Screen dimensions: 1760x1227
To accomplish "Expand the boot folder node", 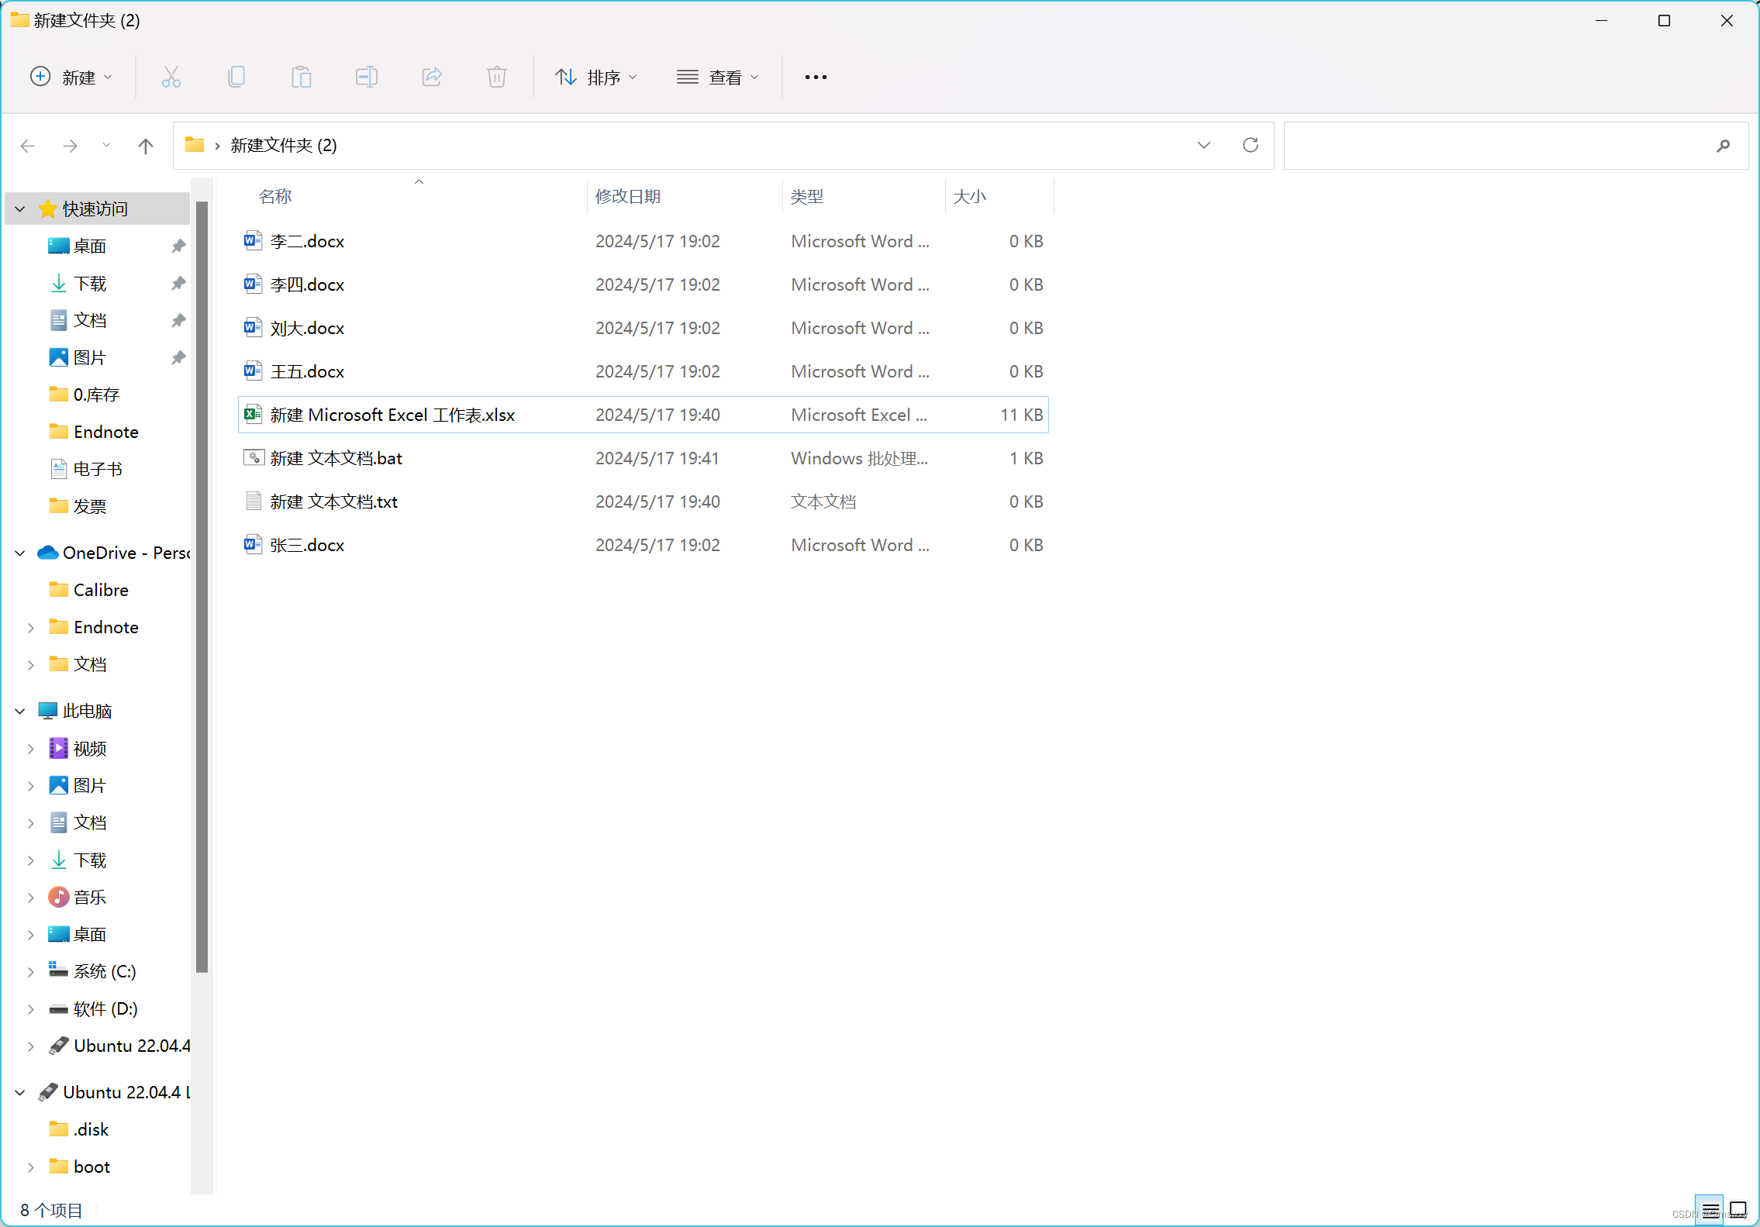I will point(31,1167).
